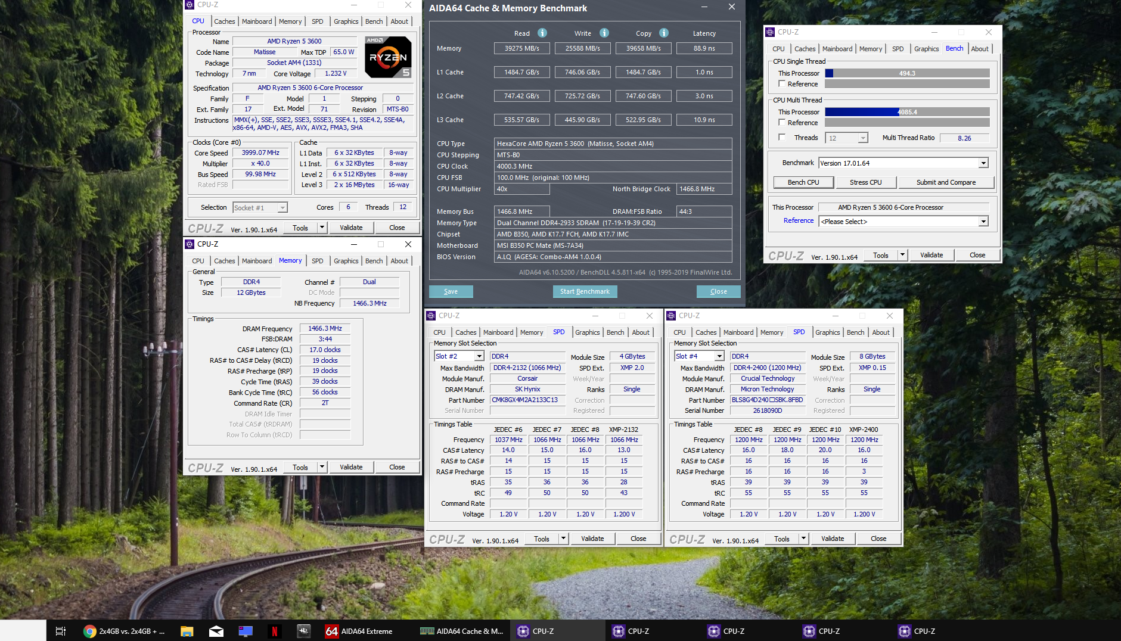Click the CPU-Z title icon of Slot #4 window
The height and width of the screenshot is (641, 1121).
coord(671,316)
